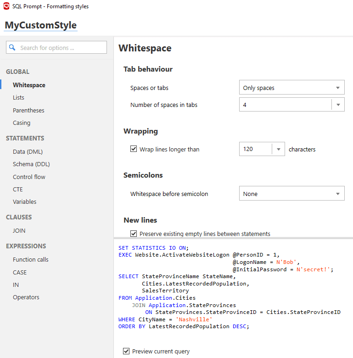Viewport: 353px width, 358px height.
Task: Go to Function calls settings
Action: pyautogui.click(x=31, y=259)
